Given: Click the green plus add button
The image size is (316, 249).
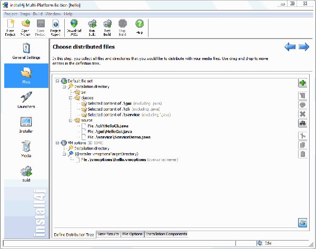Looking at the screenshot, I should pyautogui.click(x=302, y=83).
